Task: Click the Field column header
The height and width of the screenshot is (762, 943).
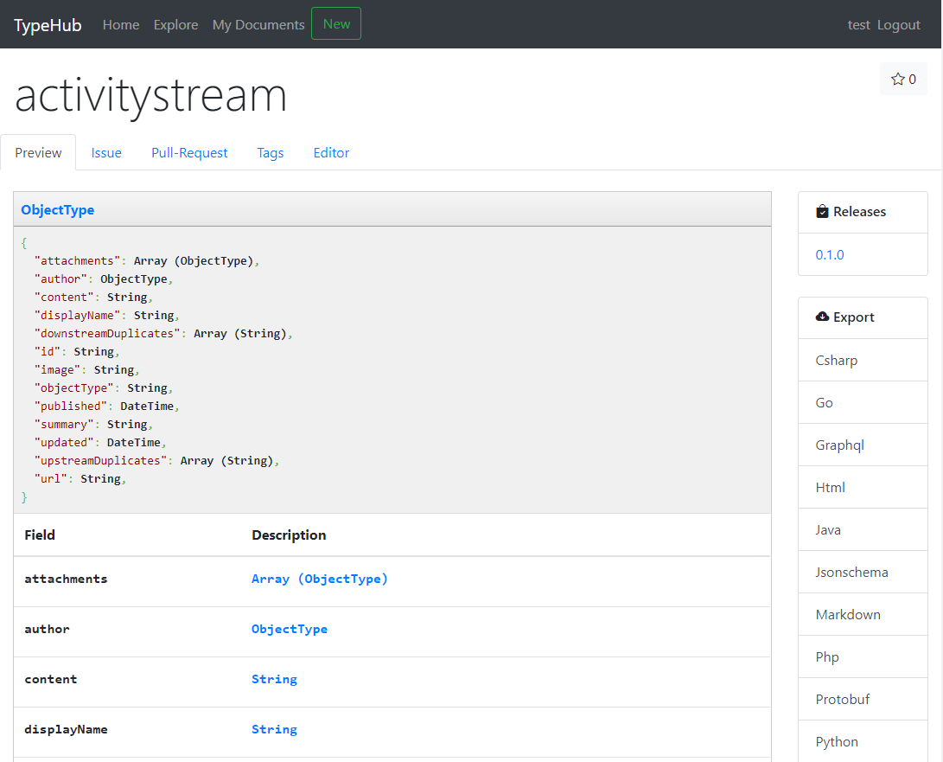Action: tap(40, 535)
